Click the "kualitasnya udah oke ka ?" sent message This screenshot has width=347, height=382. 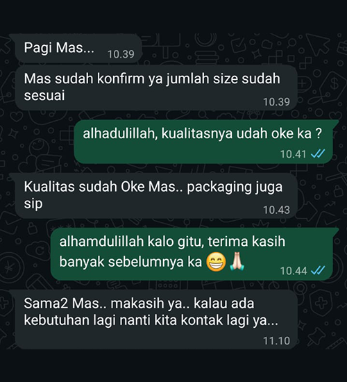click(x=203, y=142)
